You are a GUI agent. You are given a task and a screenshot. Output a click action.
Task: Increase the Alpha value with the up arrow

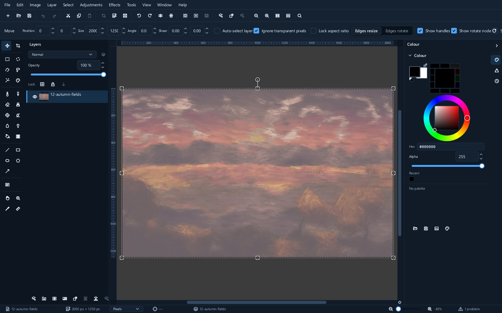481,155
